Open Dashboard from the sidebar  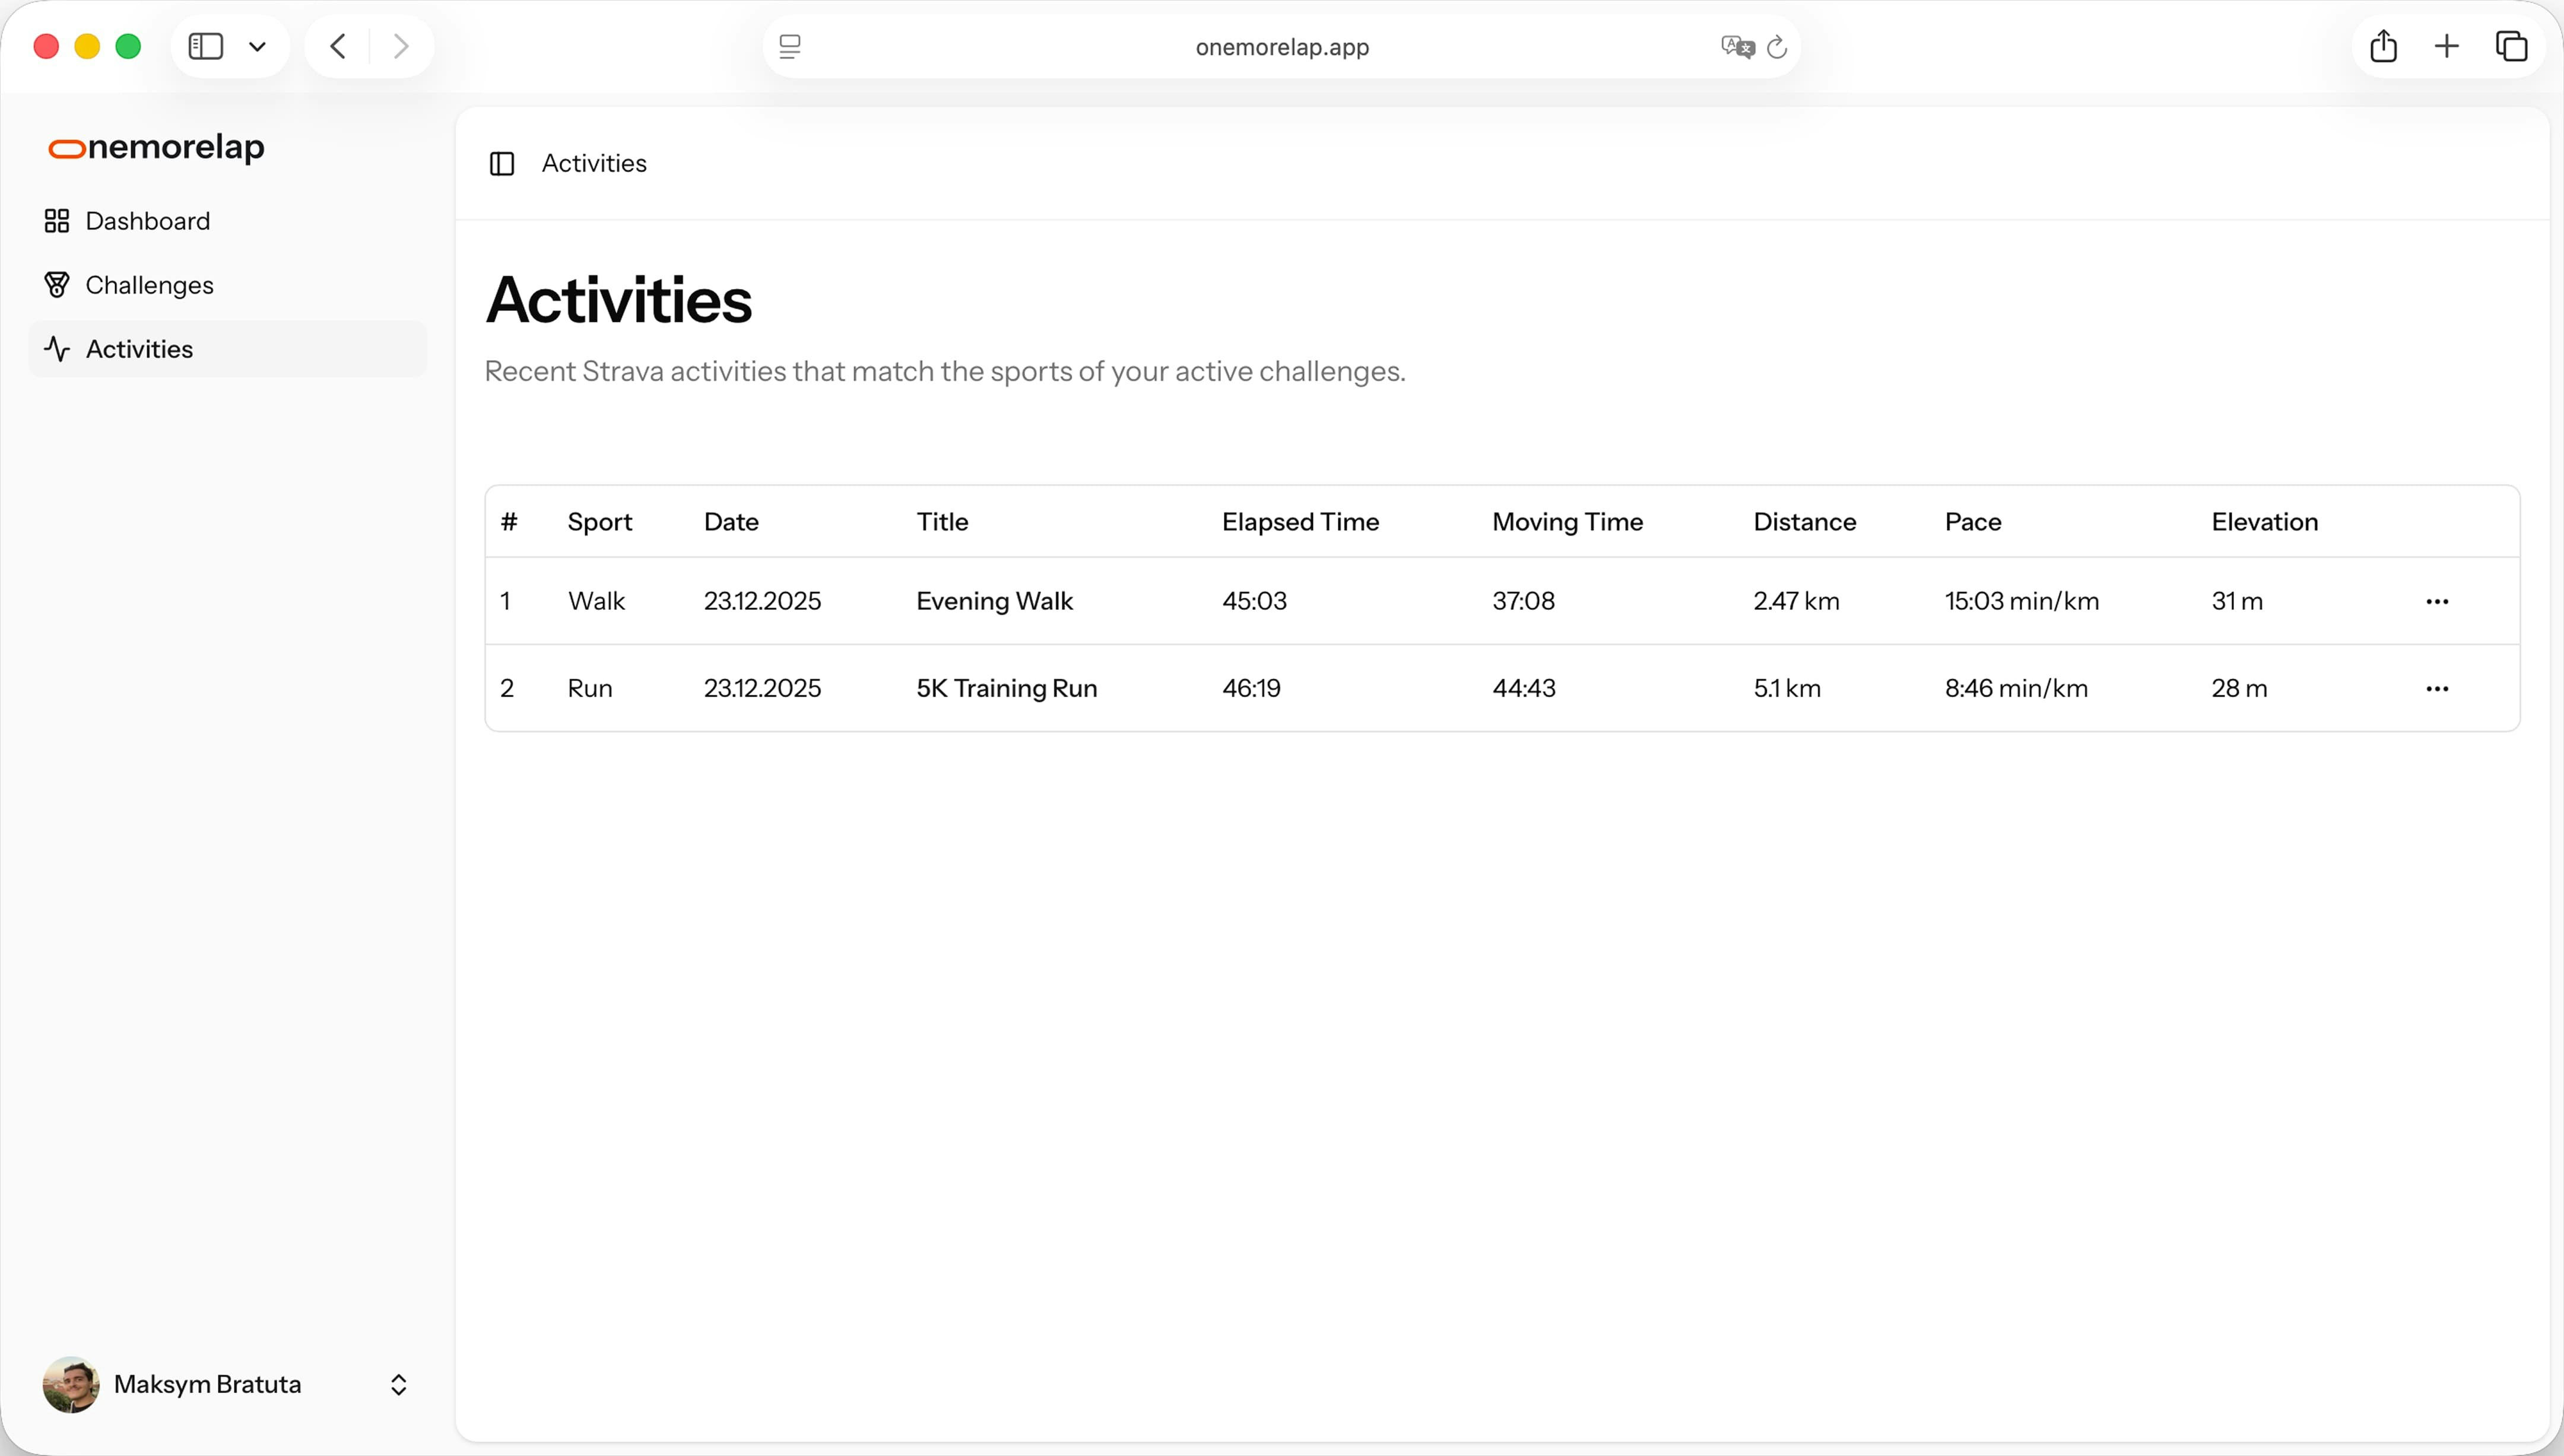click(147, 221)
